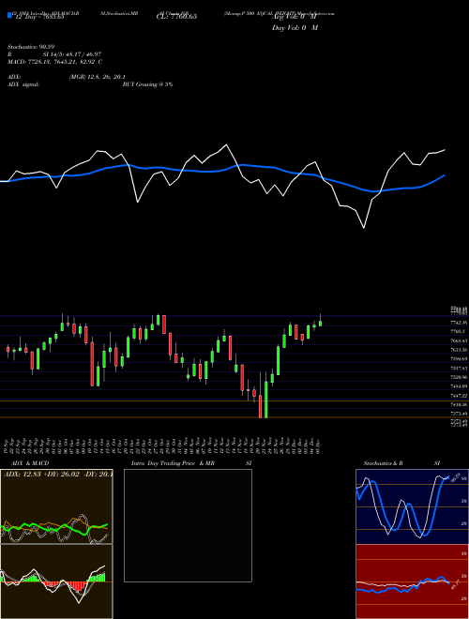This screenshot has width=469, height=619.
Task: Click the 7668.43 price axis label
Action: coord(459,340)
